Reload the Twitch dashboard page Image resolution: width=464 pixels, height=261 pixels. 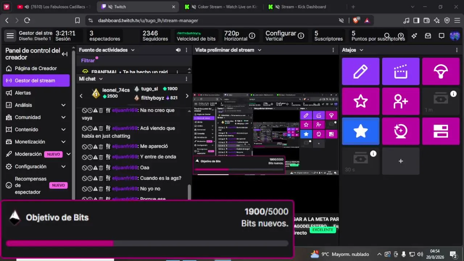[x=27, y=20]
